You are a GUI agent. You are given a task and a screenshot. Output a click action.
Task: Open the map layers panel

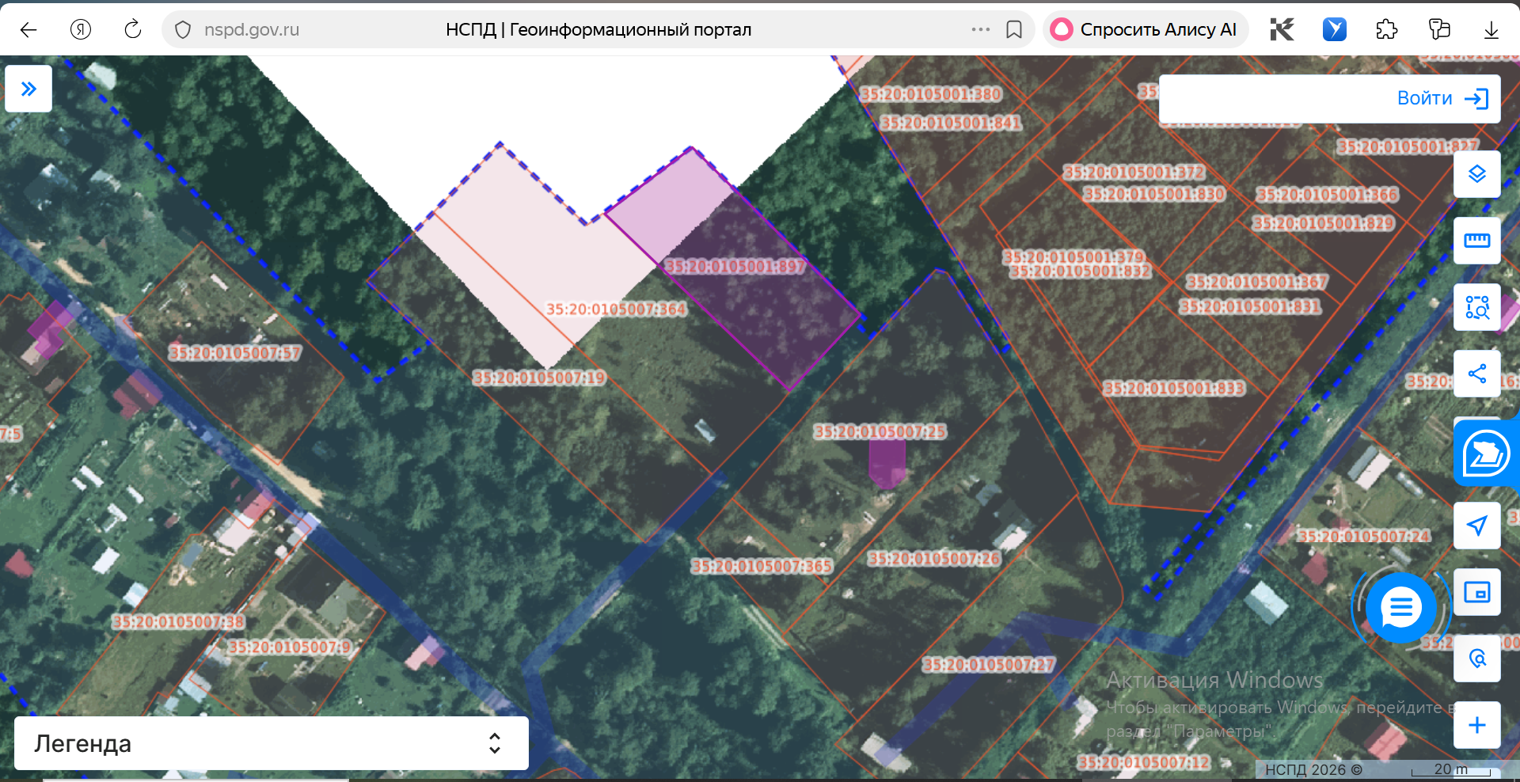point(1477,174)
